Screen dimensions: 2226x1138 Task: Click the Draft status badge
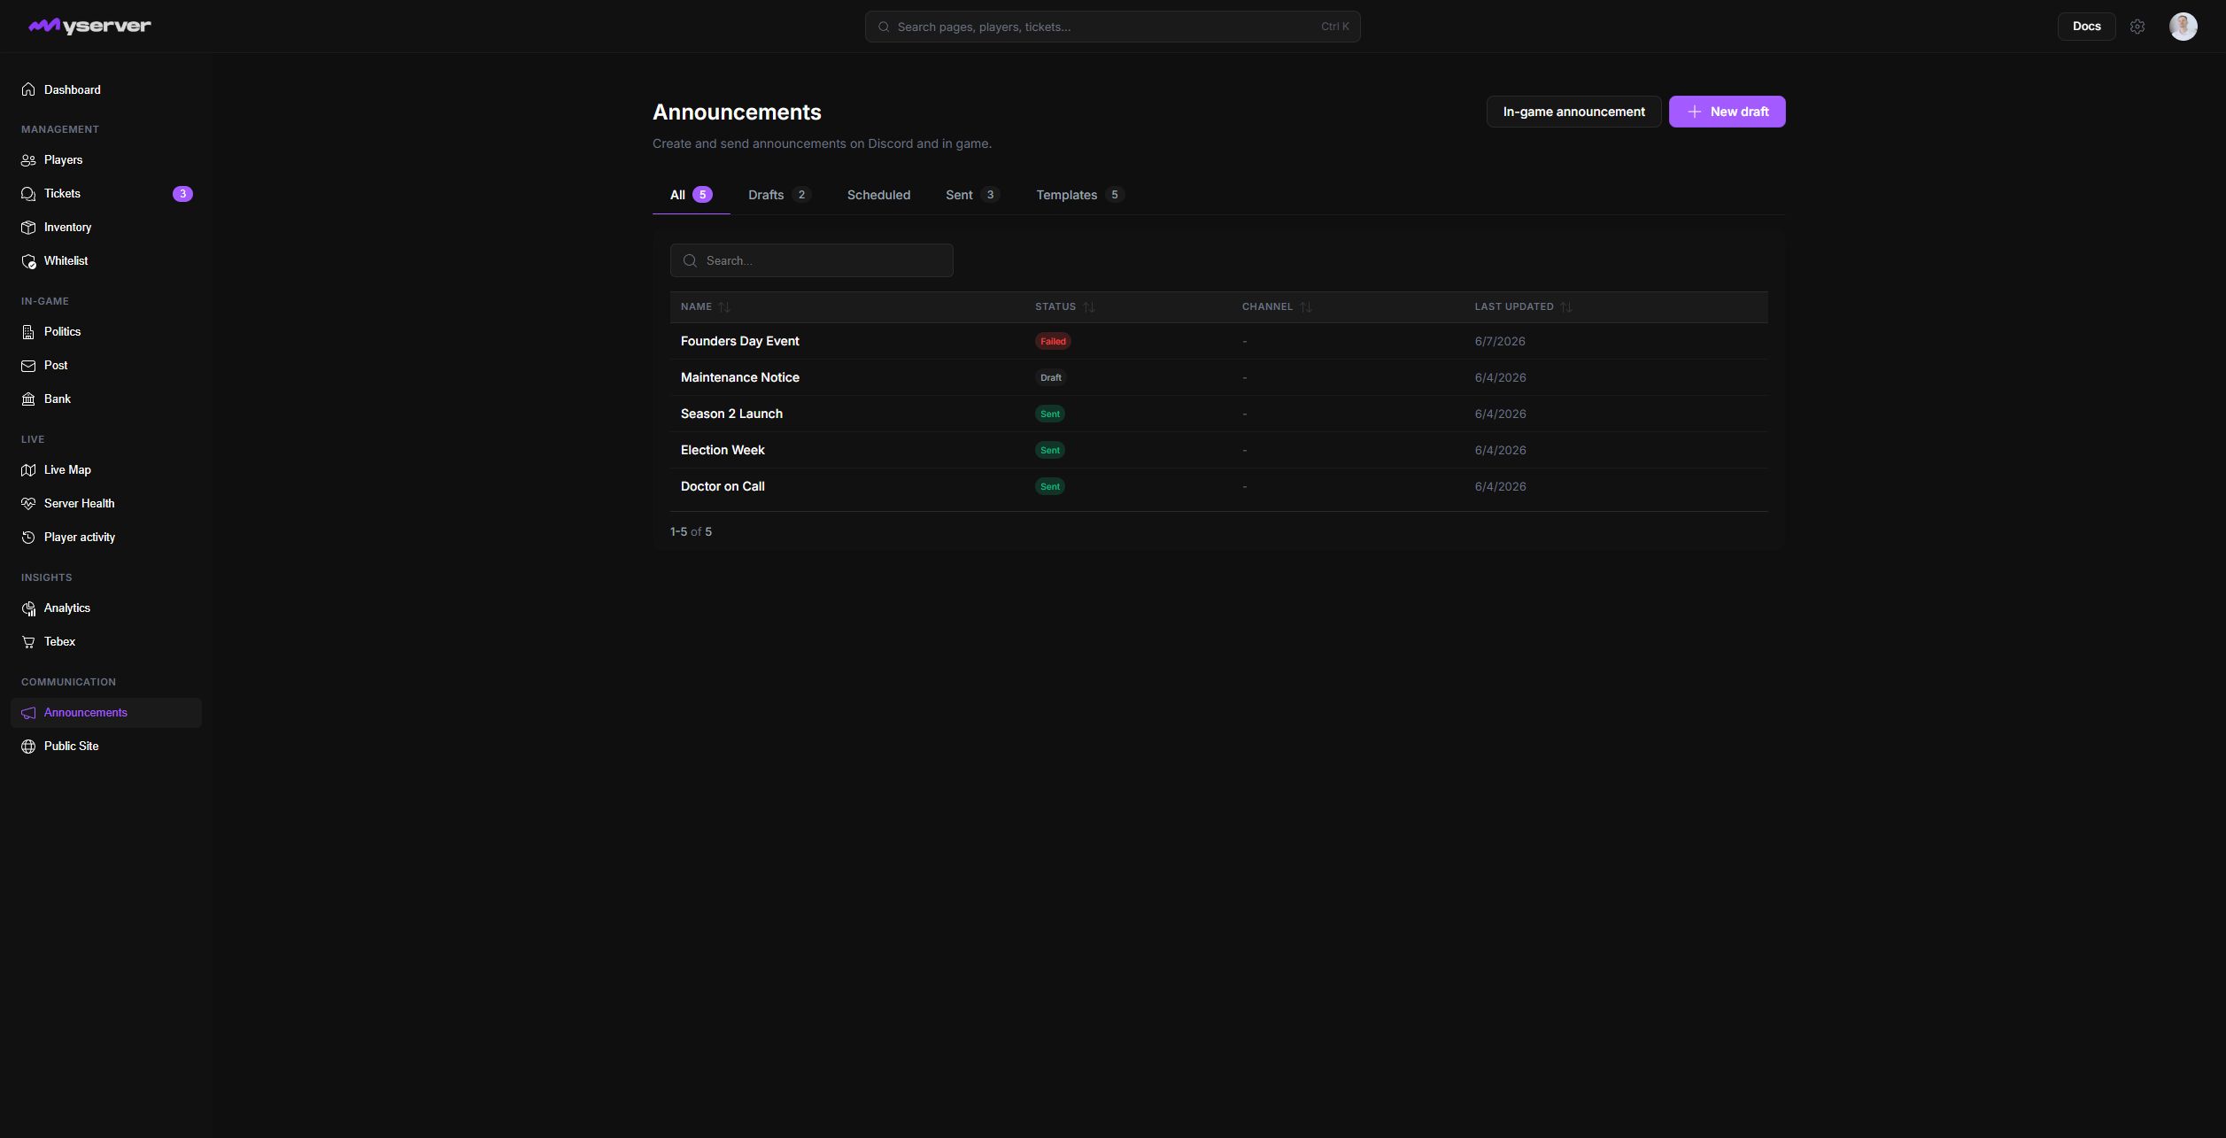point(1051,377)
